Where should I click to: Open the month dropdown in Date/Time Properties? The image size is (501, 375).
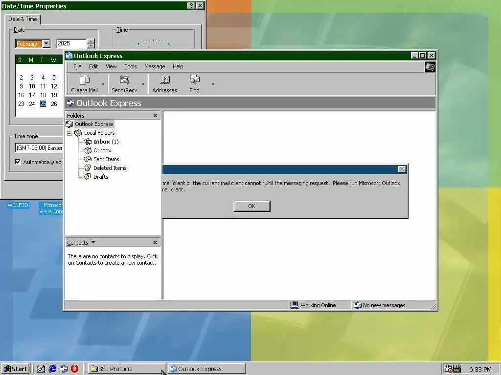[x=46, y=43]
